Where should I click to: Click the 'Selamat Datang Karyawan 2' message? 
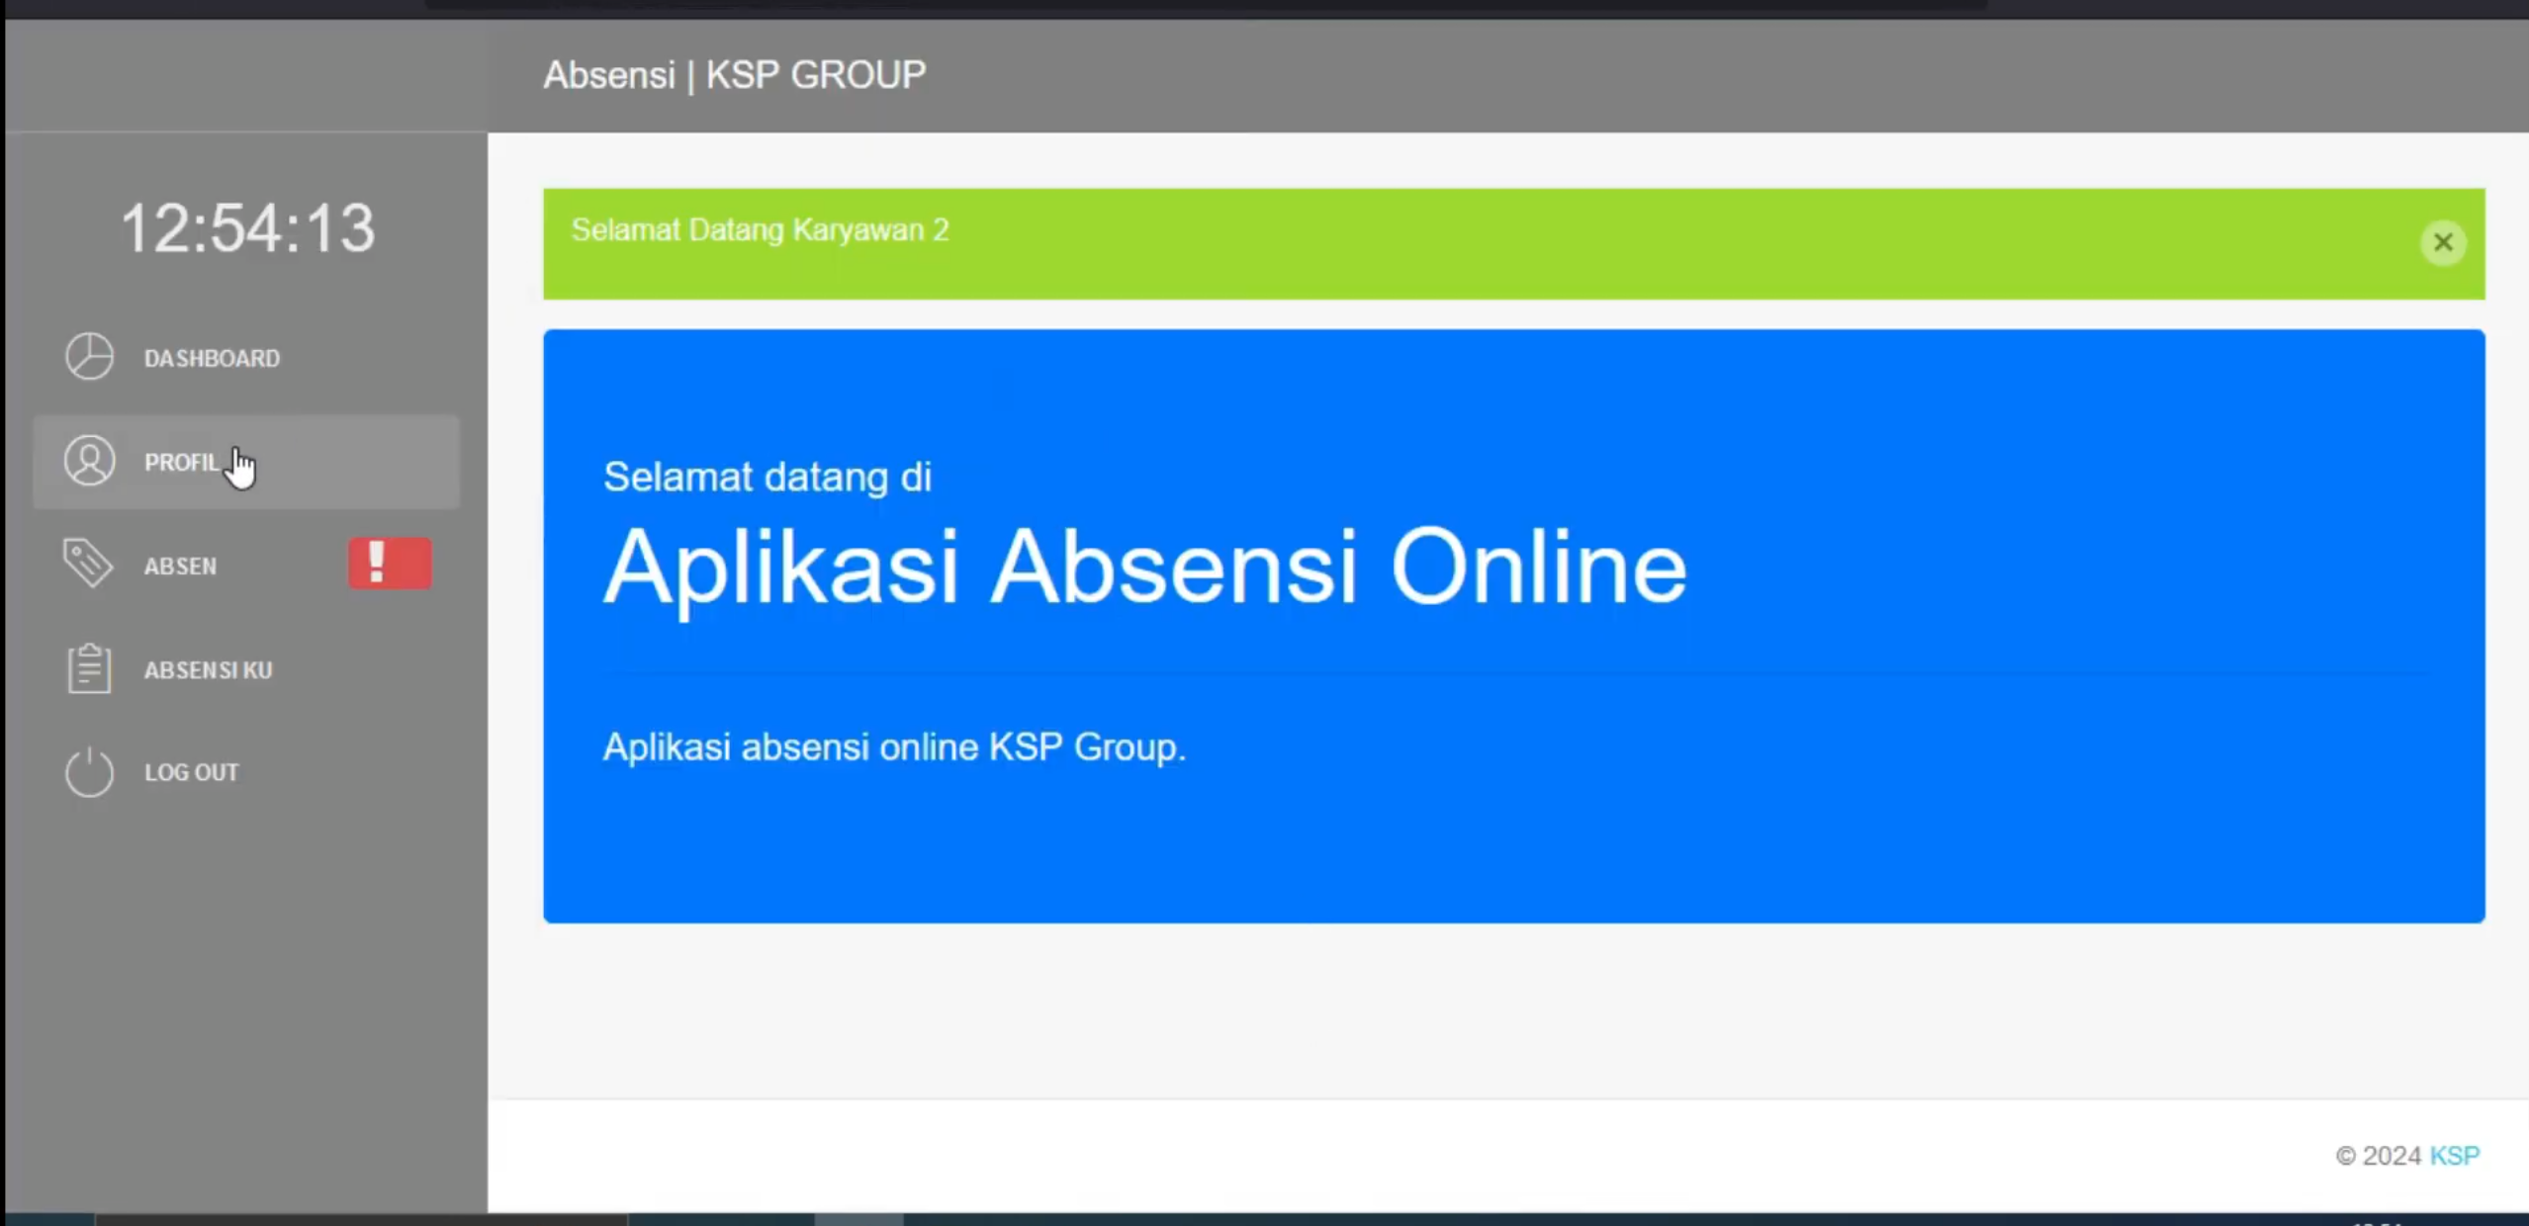point(760,230)
